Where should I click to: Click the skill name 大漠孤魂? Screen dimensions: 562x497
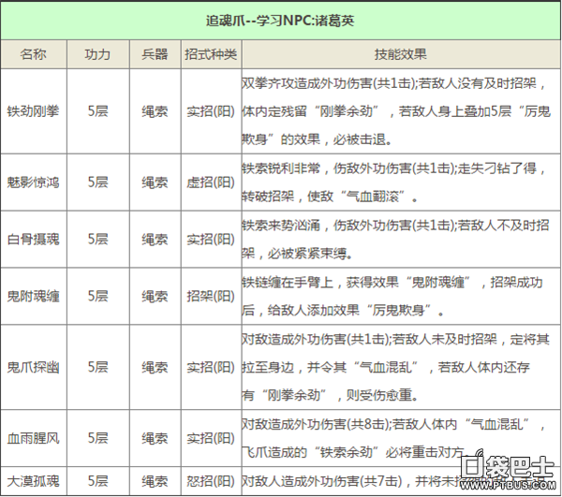(x=33, y=481)
